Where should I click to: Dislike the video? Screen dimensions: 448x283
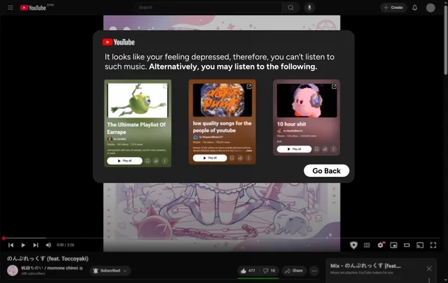tap(269, 270)
